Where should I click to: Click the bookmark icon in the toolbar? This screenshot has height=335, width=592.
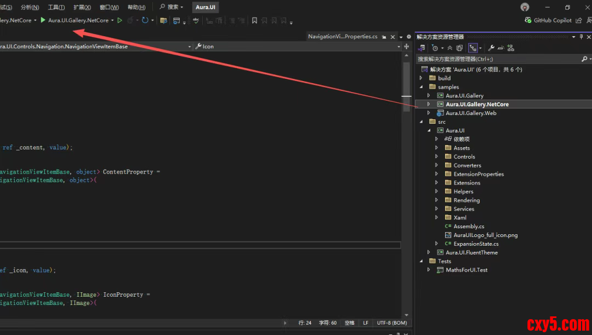(254, 20)
